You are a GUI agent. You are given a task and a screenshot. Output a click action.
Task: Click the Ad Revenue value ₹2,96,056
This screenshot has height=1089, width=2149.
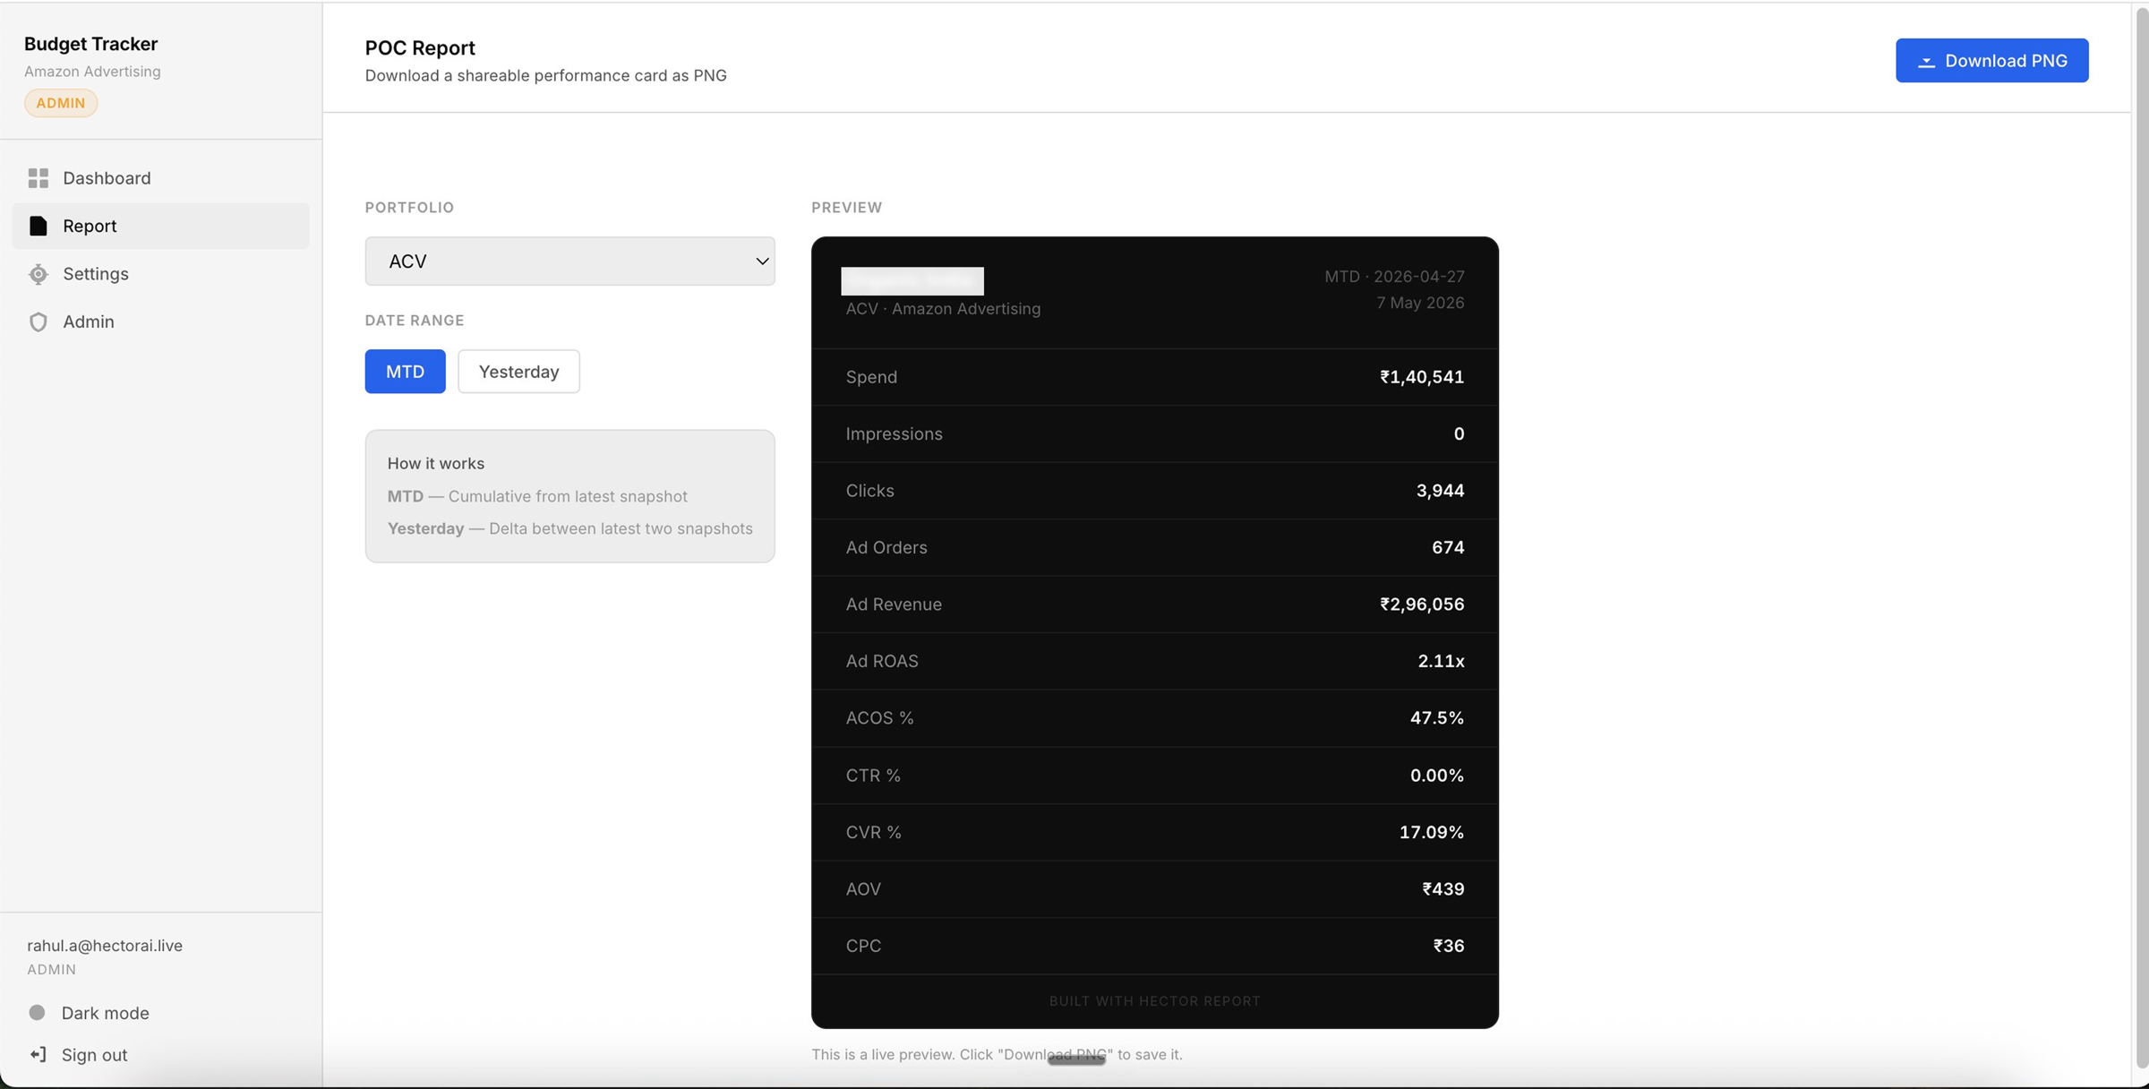pyautogui.click(x=1422, y=605)
